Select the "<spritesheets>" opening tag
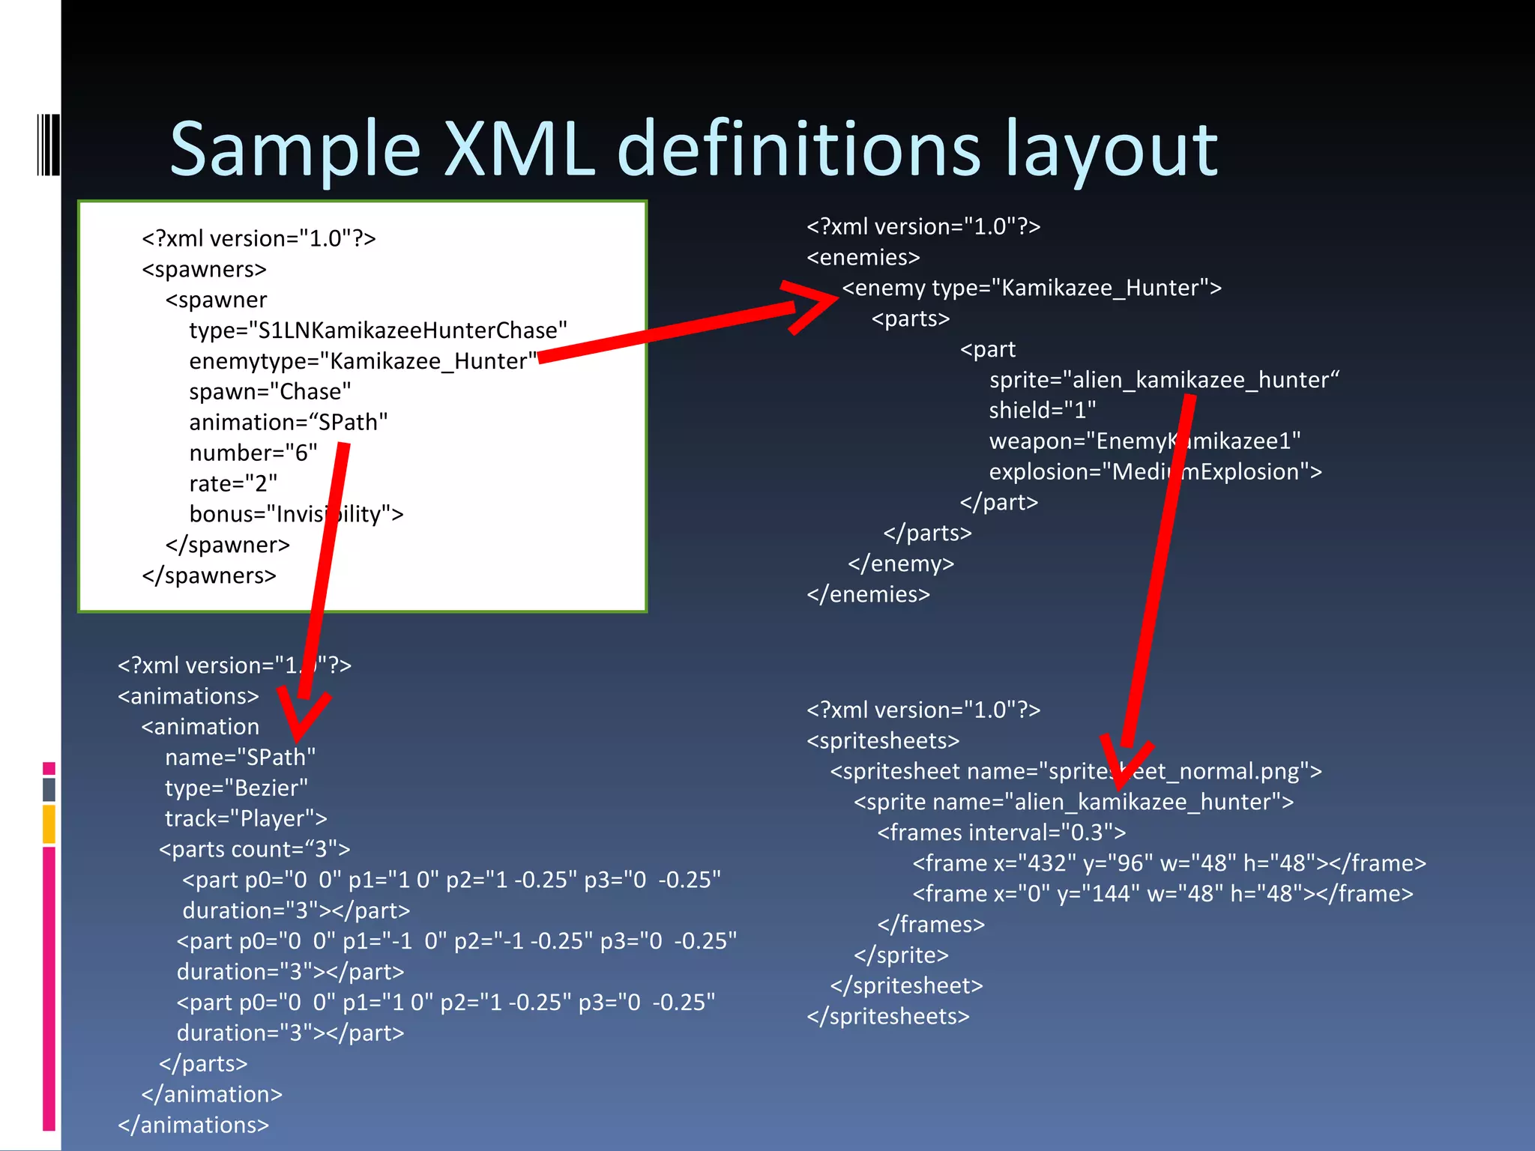 pyautogui.click(x=883, y=741)
